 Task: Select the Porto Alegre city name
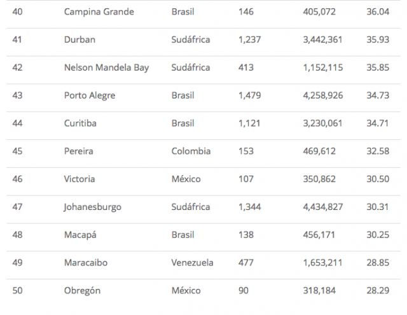point(90,95)
